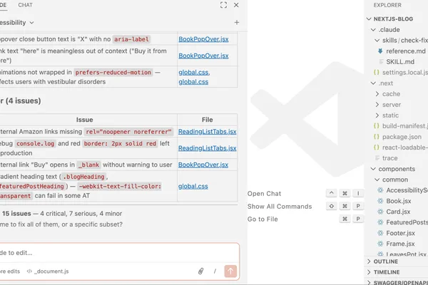Image resolution: width=428 pixels, height=285 pixels.
Task: Open Book.jsx in the explorer
Action: tap(399, 201)
